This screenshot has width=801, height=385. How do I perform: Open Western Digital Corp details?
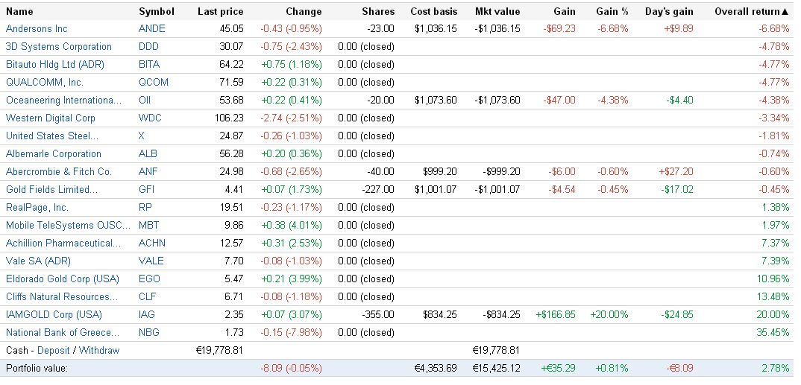51,118
